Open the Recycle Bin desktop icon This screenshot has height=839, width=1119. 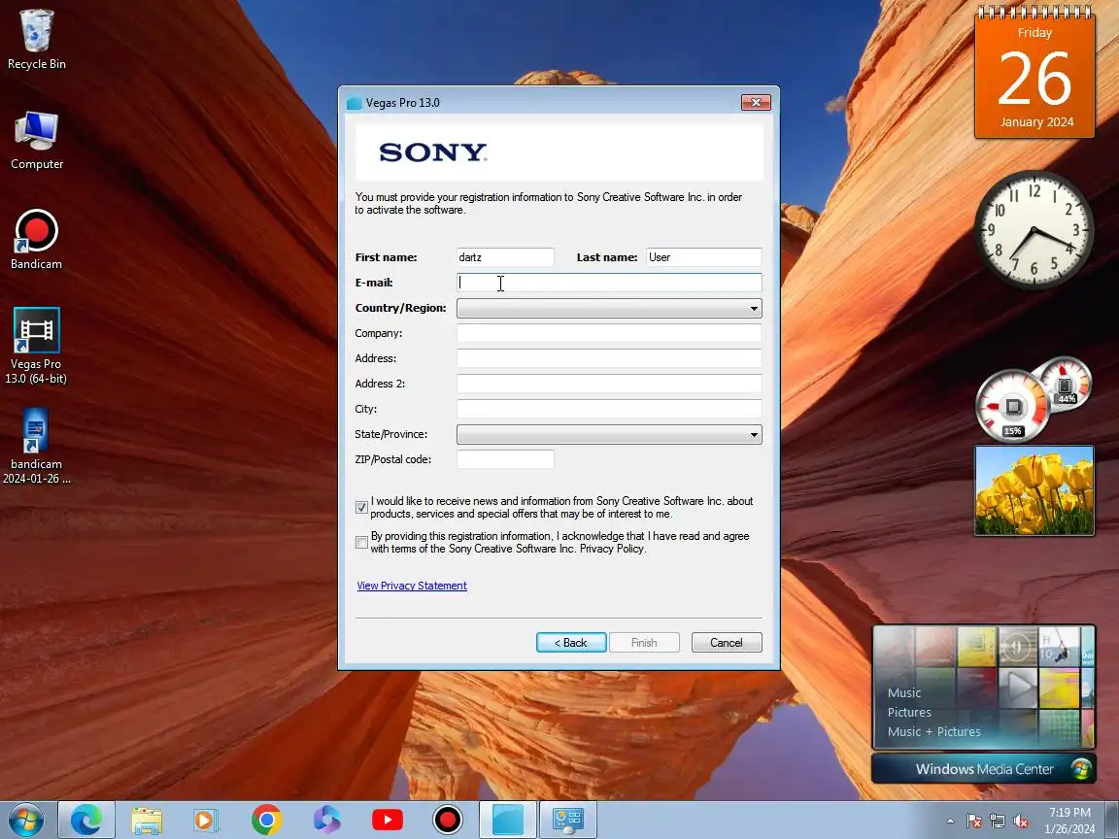(x=36, y=40)
